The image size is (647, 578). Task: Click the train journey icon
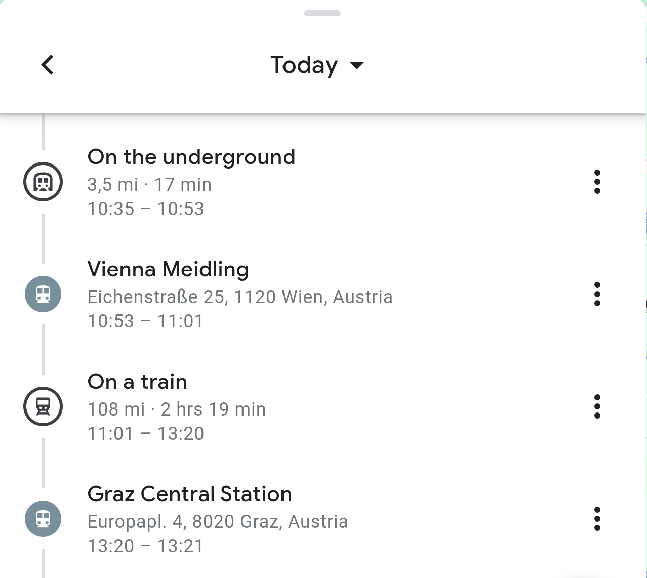pos(43,406)
